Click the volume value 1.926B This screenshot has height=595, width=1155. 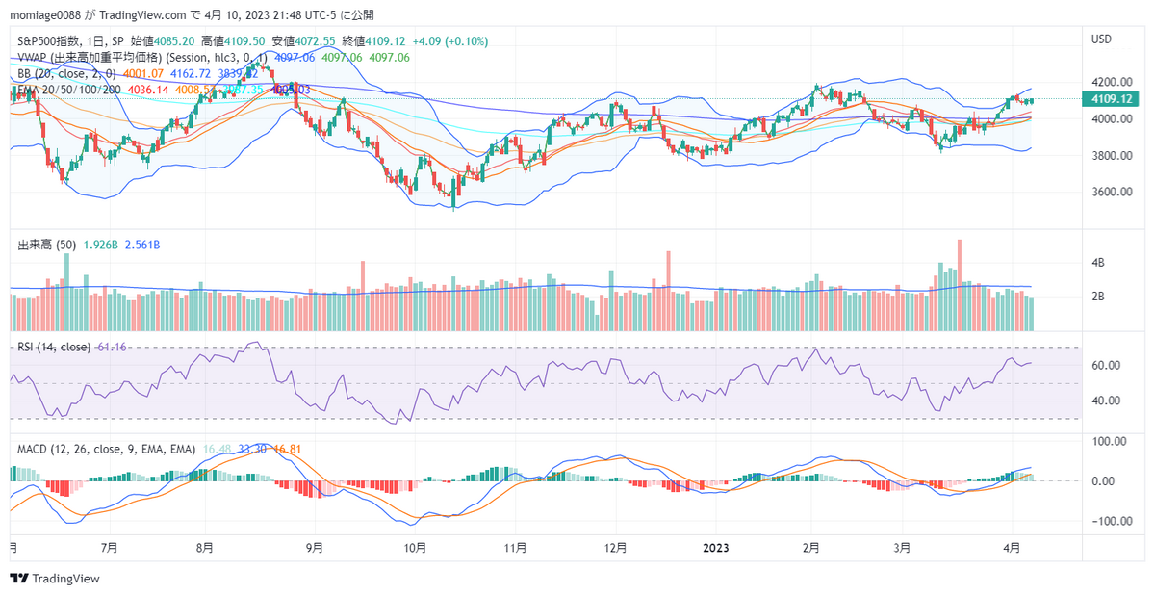click(x=101, y=246)
